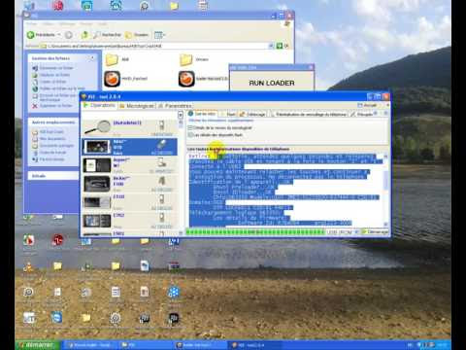
Task: Click Supprimer ce fichier red X link
Action: click(x=52, y=106)
